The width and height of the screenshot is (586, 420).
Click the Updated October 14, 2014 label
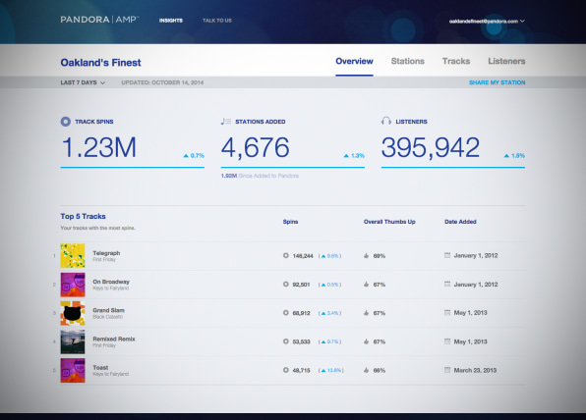[x=162, y=82]
